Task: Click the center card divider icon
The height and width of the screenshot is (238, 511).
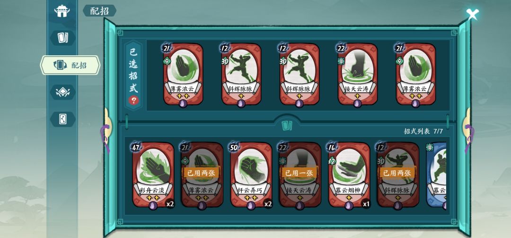Action: point(287,125)
